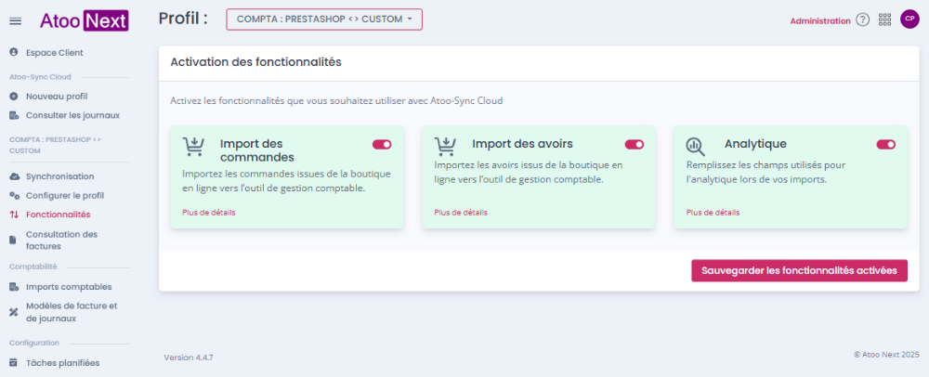
Task: Disable the Import des commandes toggle
Action: coord(382,145)
